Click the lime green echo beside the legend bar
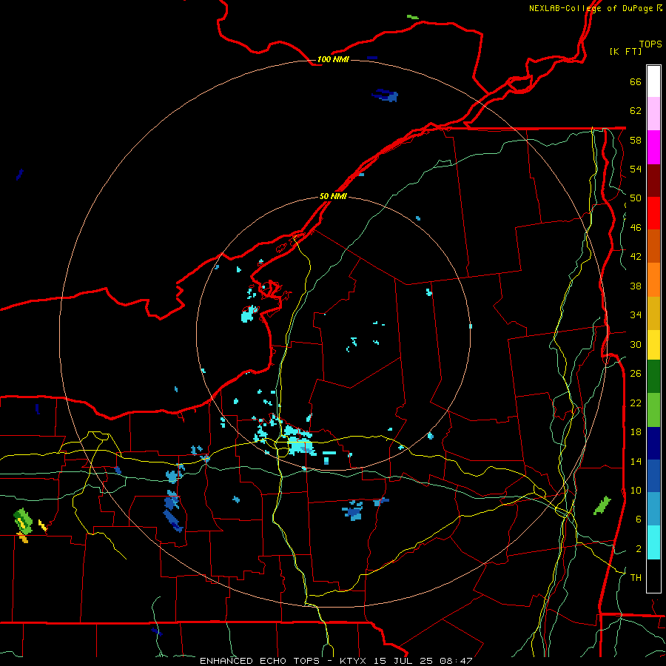 tap(602, 505)
